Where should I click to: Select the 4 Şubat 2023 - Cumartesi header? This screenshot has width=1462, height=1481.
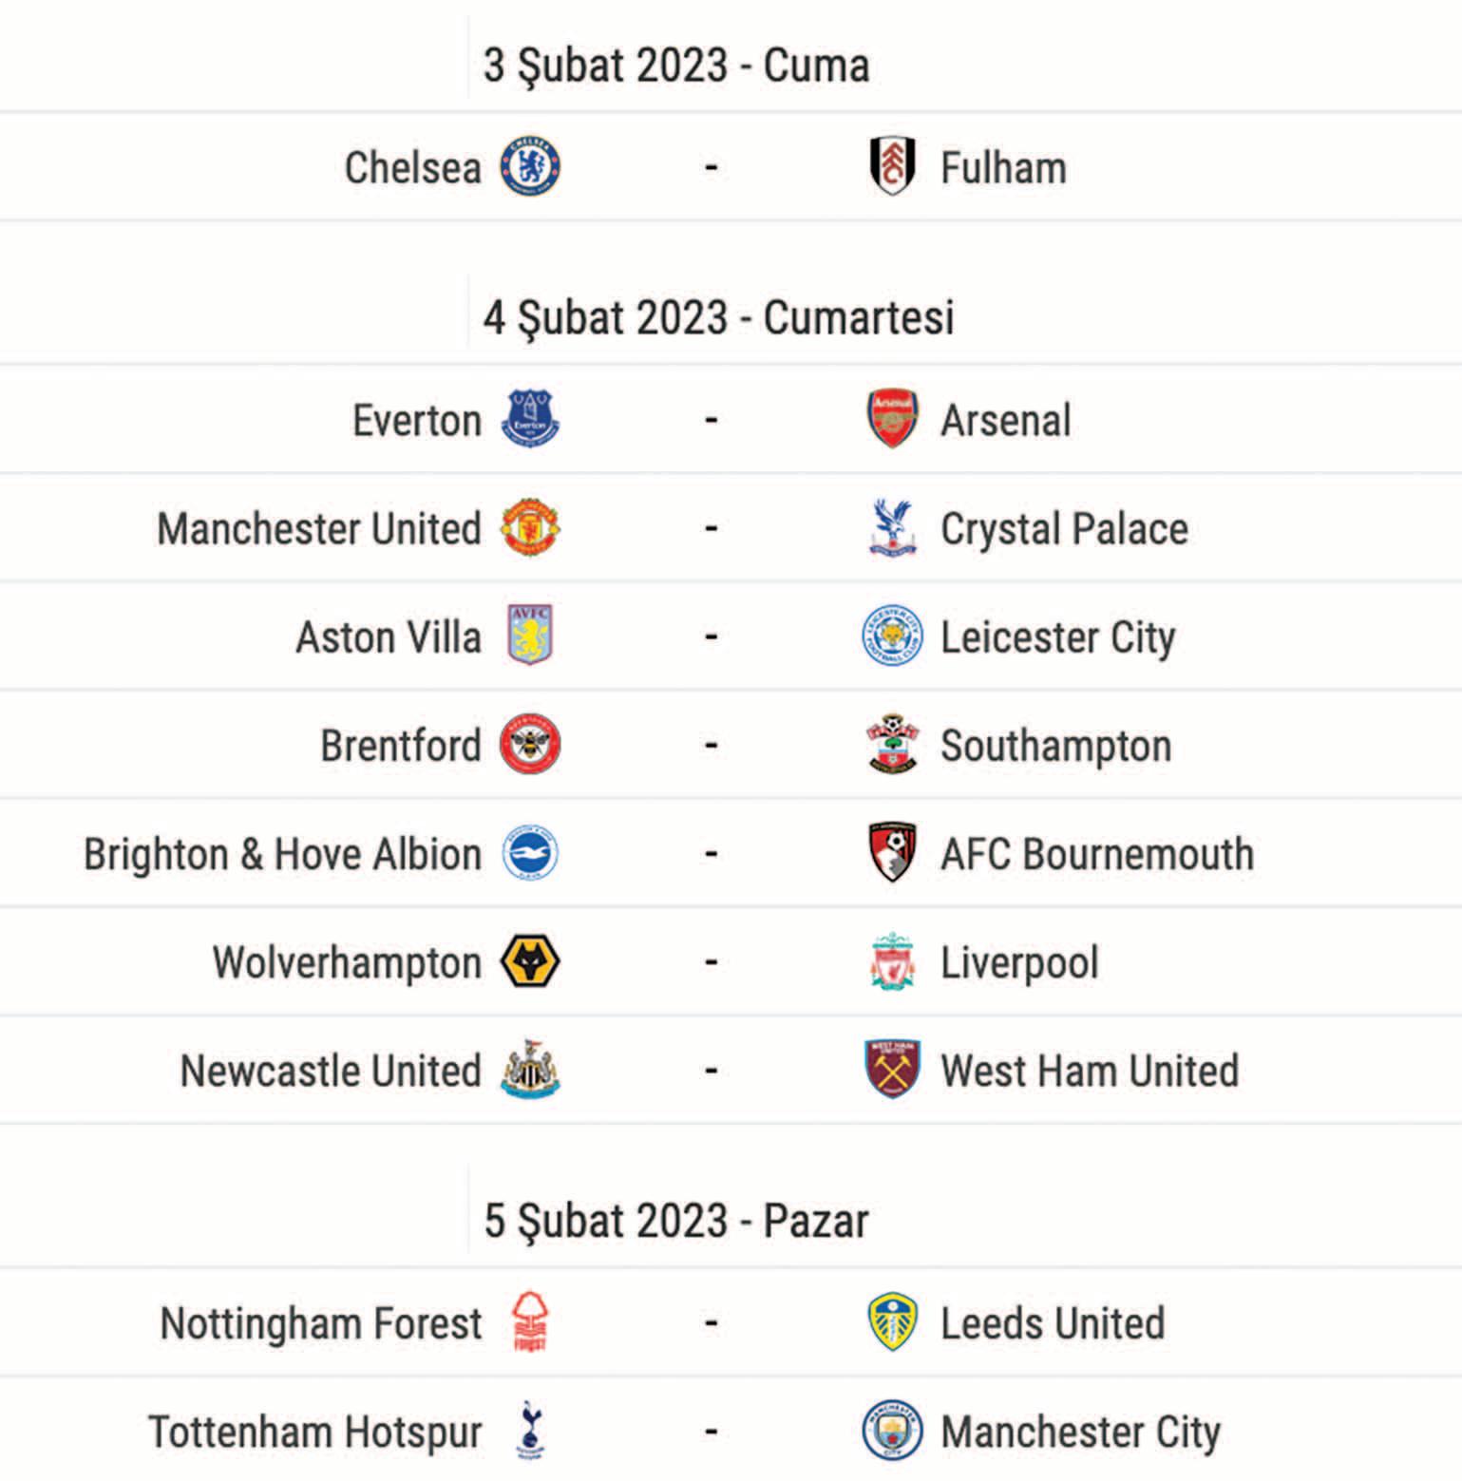pos(718,317)
